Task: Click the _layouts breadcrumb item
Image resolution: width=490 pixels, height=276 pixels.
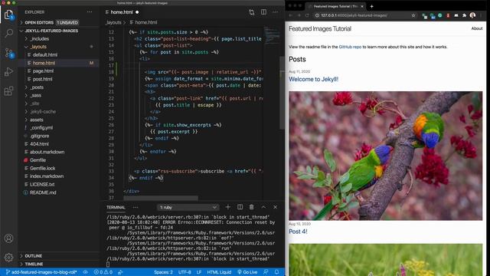Action: (113, 22)
